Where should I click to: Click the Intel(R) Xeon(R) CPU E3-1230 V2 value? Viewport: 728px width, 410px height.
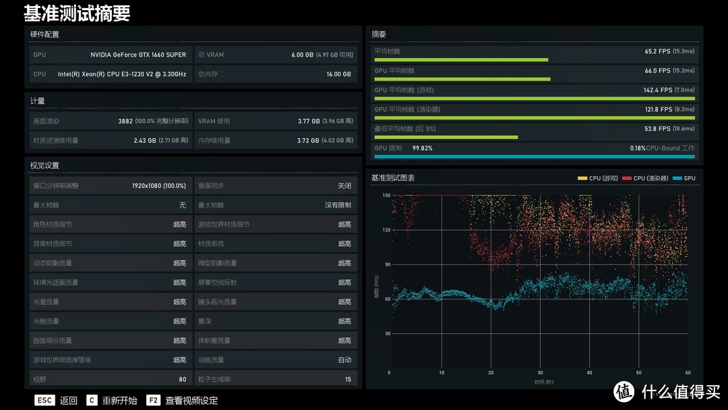[122, 74]
